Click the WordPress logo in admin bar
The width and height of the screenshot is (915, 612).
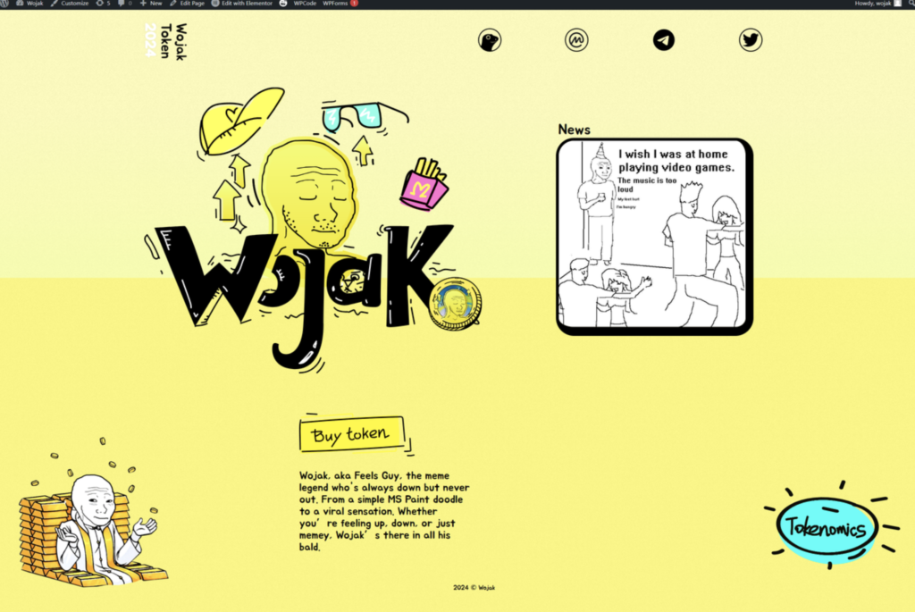(x=5, y=4)
